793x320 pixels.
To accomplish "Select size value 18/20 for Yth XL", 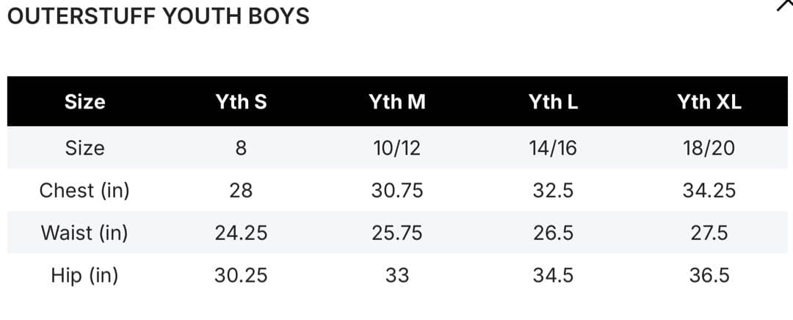I will [x=709, y=148].
